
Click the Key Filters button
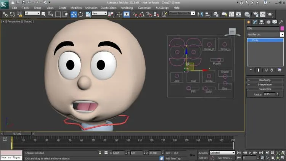[225, 158]
